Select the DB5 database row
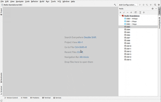The width and height of the screenshot is (161, 102). click(138, 32)
